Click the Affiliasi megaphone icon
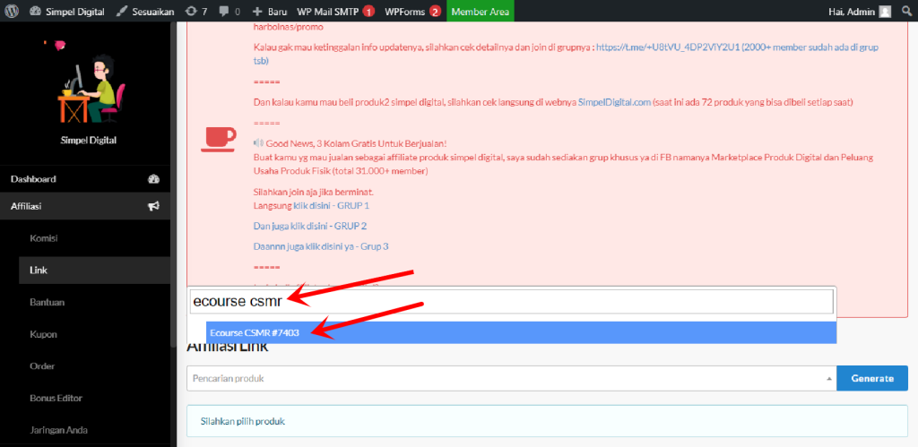The image size is (918, 447). tap(154, 206)
